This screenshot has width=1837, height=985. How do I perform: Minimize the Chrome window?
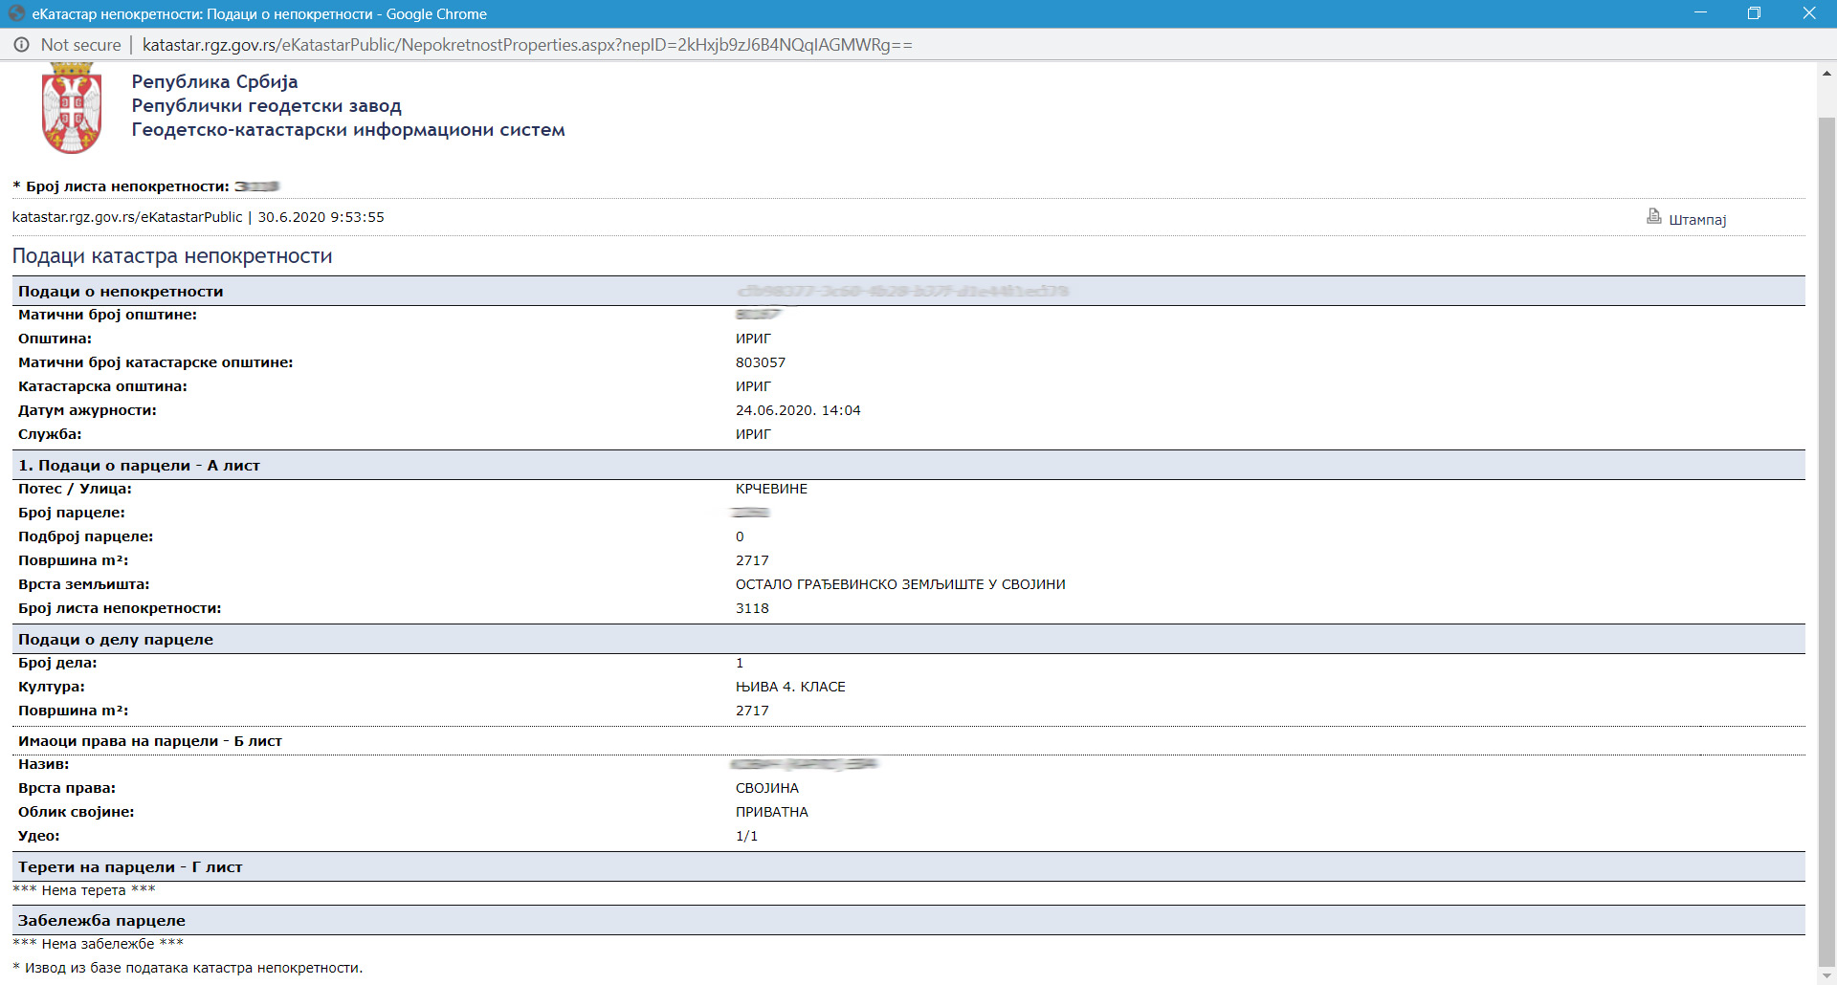click(x=1700, y=13)
